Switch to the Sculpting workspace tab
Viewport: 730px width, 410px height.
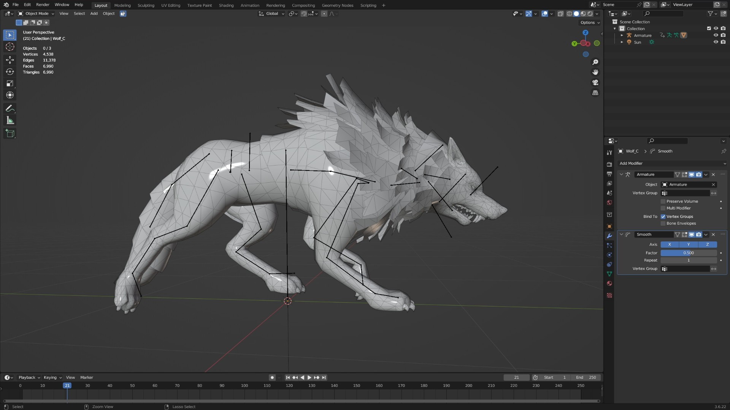click(x=146, y=5)
